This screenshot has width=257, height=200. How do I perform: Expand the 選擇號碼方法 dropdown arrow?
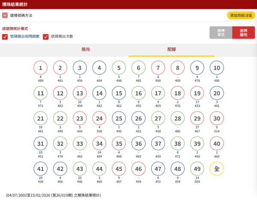point(5,15)
